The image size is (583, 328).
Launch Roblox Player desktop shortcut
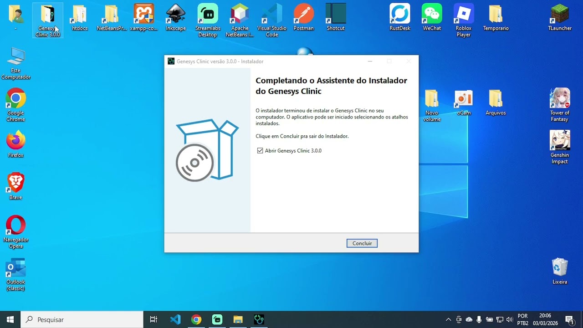(x=464, y=20)
